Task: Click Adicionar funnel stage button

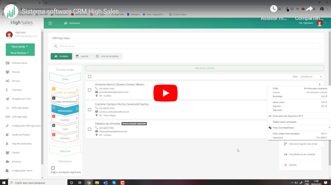Action: pyautogui.click(x=65, y=151)
